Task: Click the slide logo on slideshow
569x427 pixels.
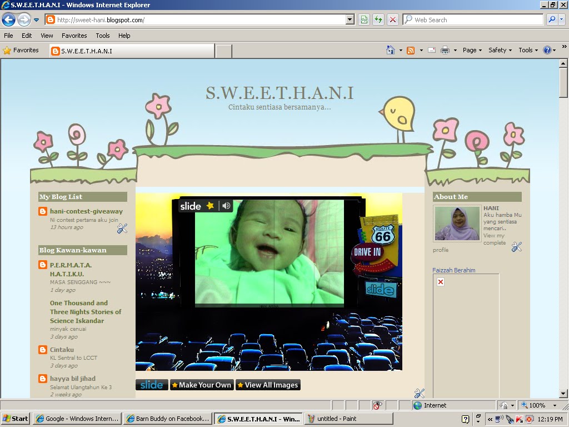Action: [191, 206]
